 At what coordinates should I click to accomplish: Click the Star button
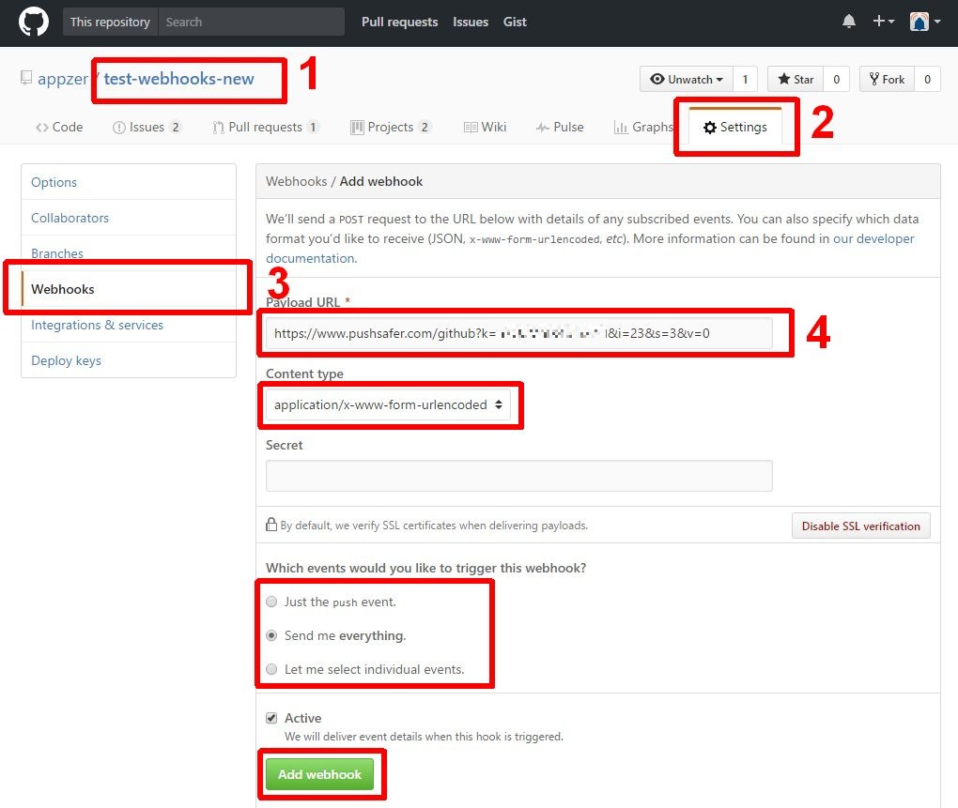point(796,80)
